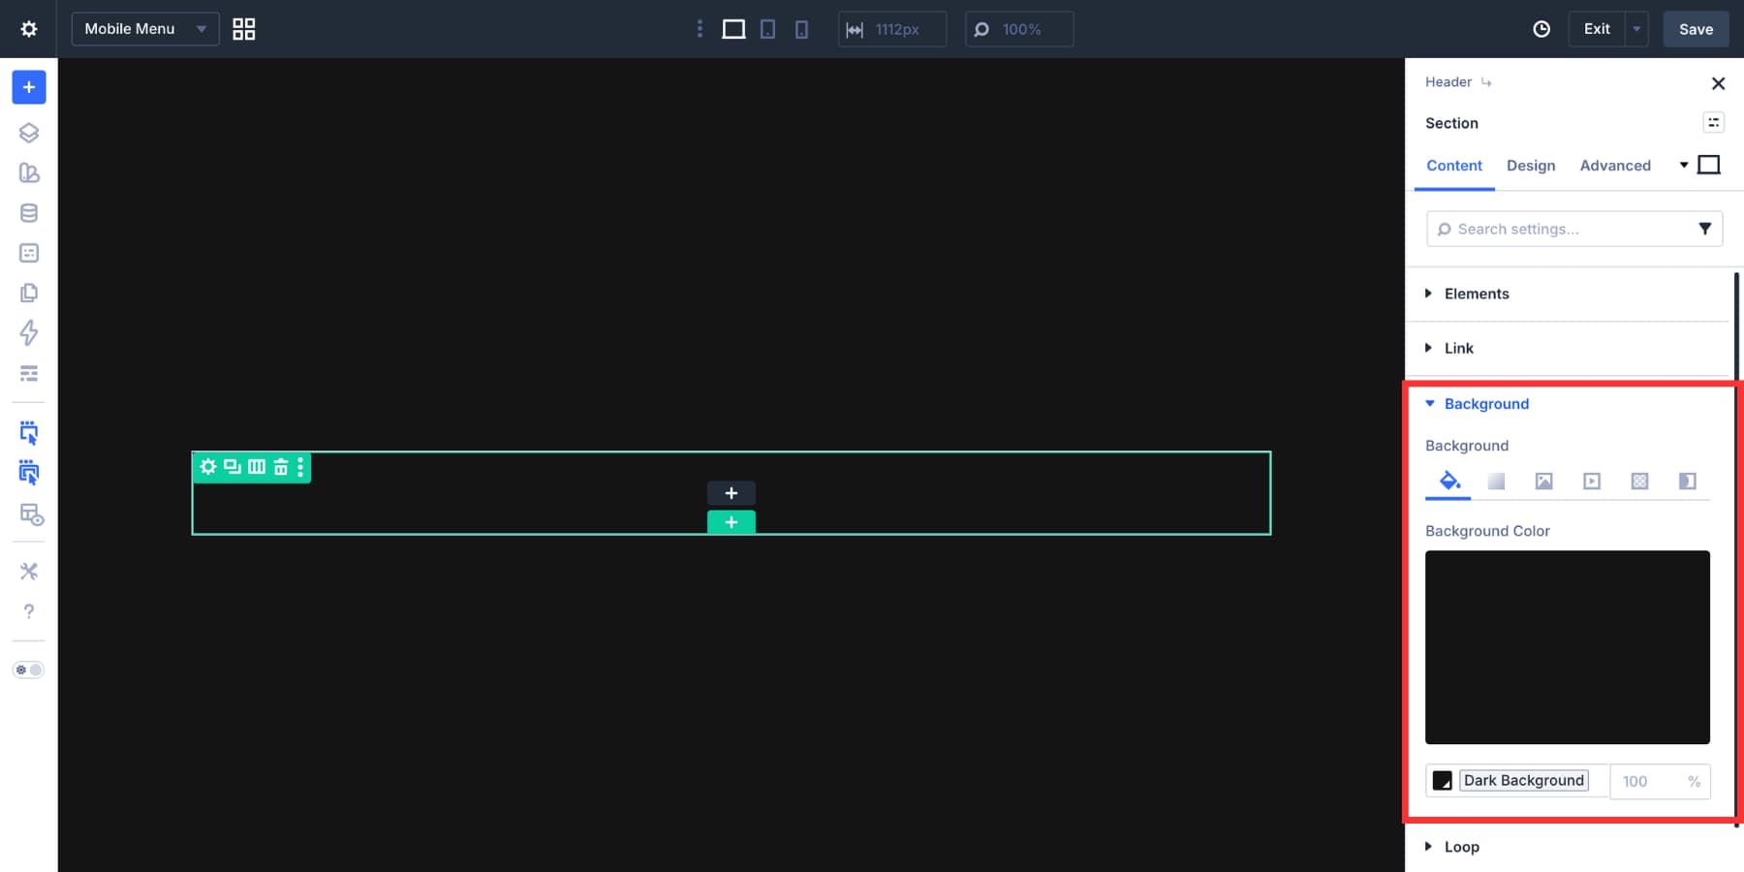Image resolution: width=1744 pixels, height=872 pixels.
Task: Switch to desktop view
Action: point(733,29)
